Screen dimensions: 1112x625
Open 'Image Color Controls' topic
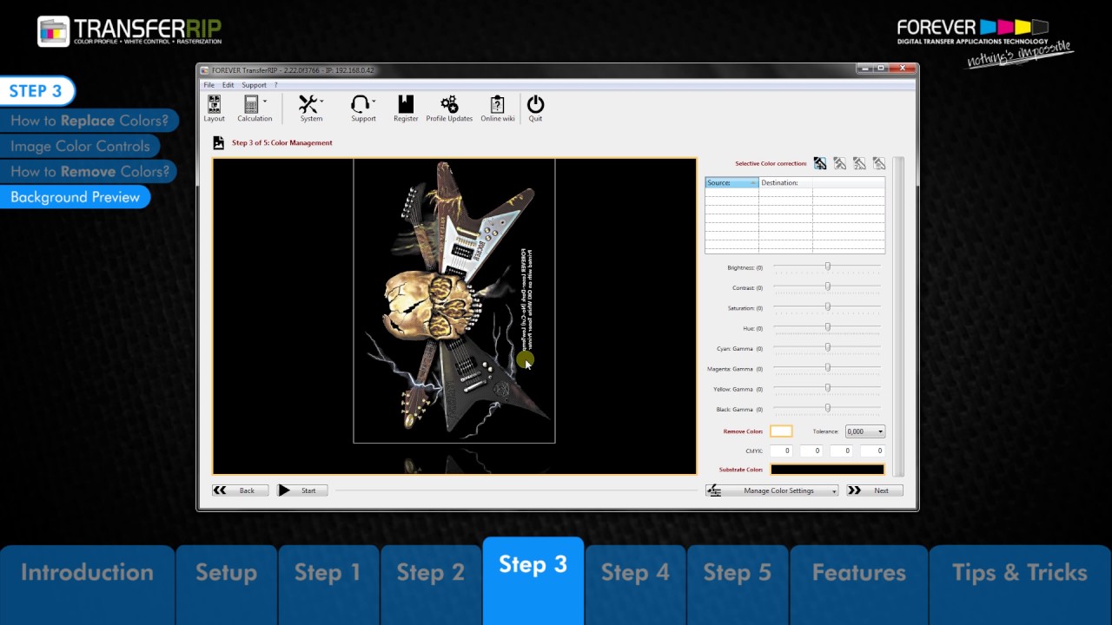[80, 146]
